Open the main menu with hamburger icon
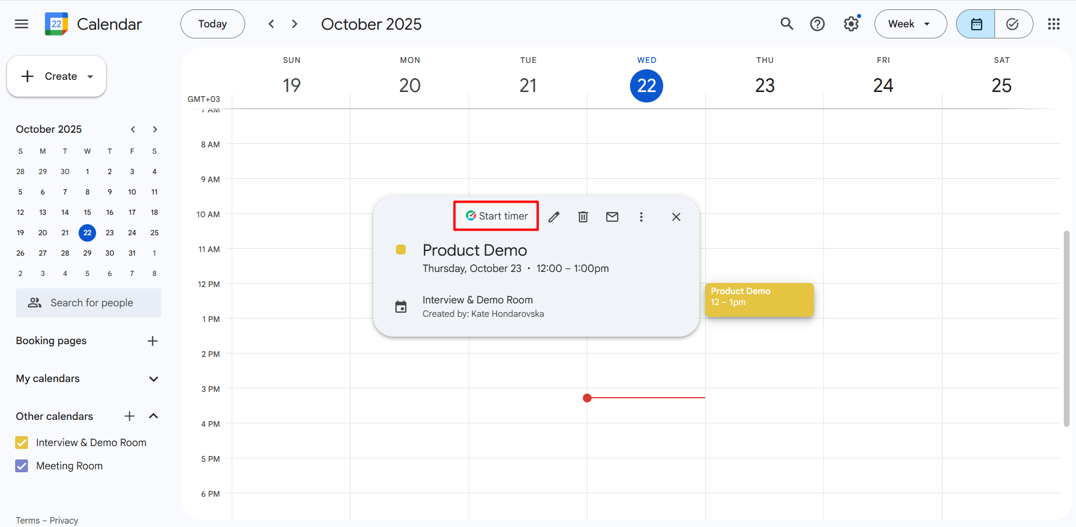 tap(22, 24)
